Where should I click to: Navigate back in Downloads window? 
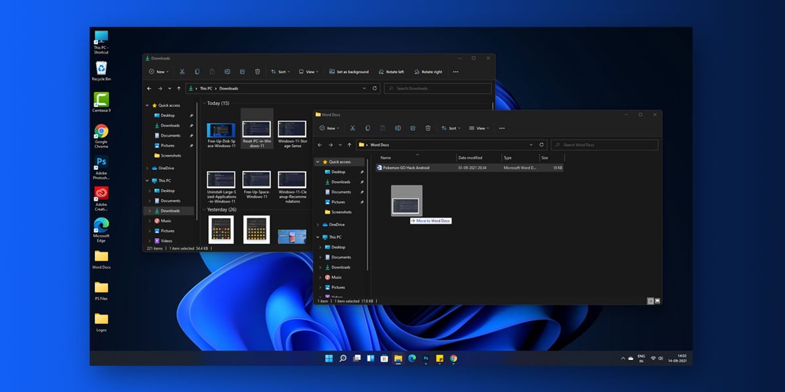[149, 88]
